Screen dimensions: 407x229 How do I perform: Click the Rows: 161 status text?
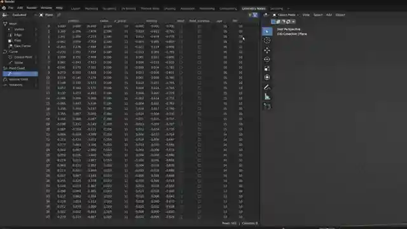pyautogui.click(x=229, y=223)
